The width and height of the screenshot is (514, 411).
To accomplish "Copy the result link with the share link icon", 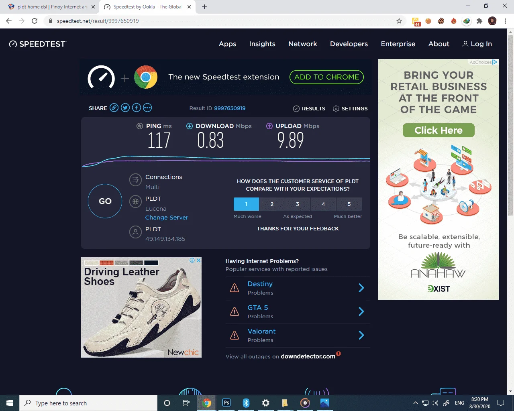I will (x=114, y=108).
